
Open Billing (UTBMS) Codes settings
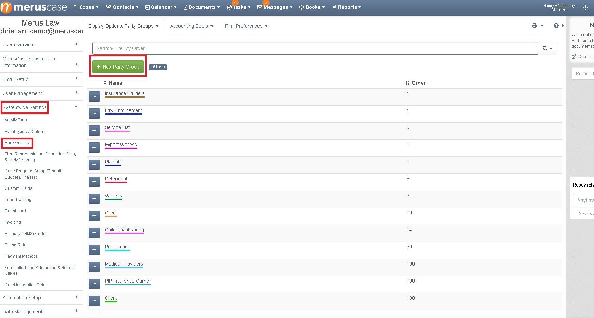(26, 234)
